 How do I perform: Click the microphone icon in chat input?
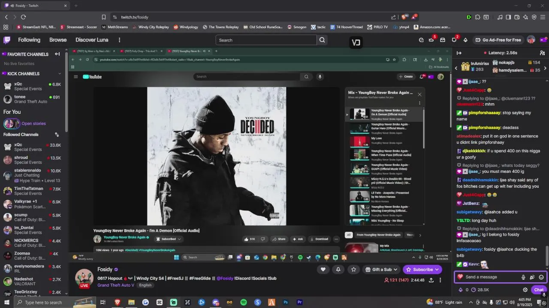[523, 277]
